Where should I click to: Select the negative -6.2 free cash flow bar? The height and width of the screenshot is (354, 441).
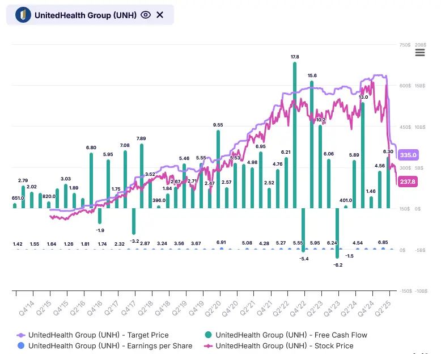click(x=337, y=233)
